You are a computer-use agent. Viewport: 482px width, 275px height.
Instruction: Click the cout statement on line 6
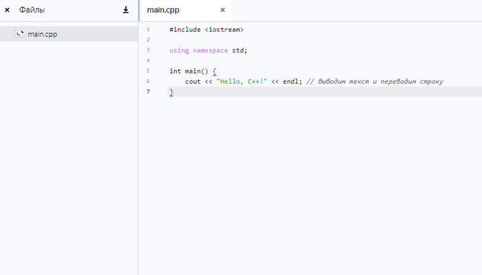pos(193,81)
